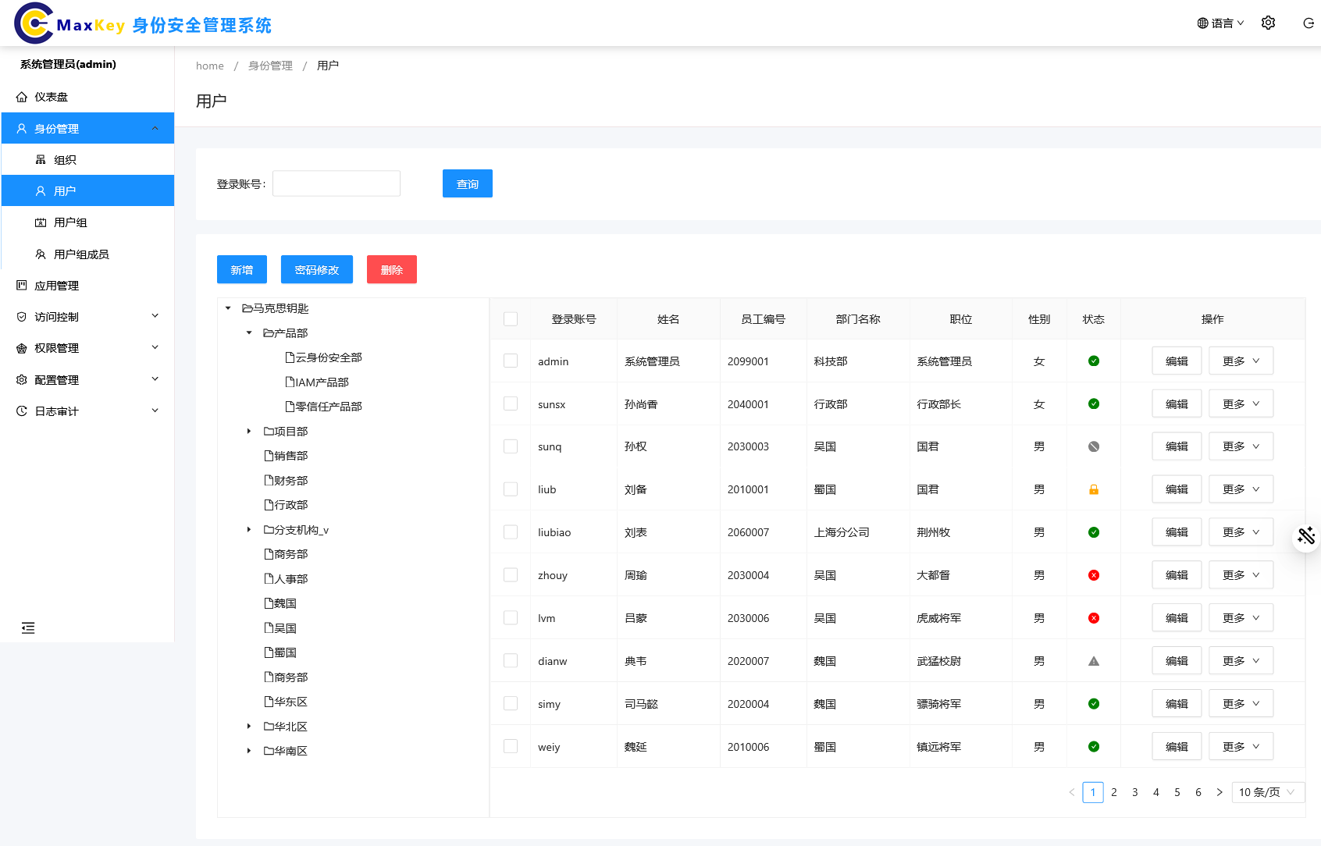The height and width of the screenshot is (846, 1321).
Task: Click the disabled gray status icon for sunq
Action: pos(1093,446)
